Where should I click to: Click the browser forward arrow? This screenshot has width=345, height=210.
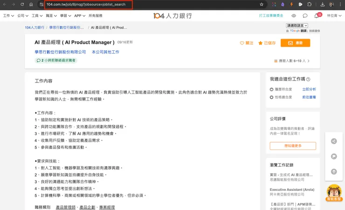[14, 4]
